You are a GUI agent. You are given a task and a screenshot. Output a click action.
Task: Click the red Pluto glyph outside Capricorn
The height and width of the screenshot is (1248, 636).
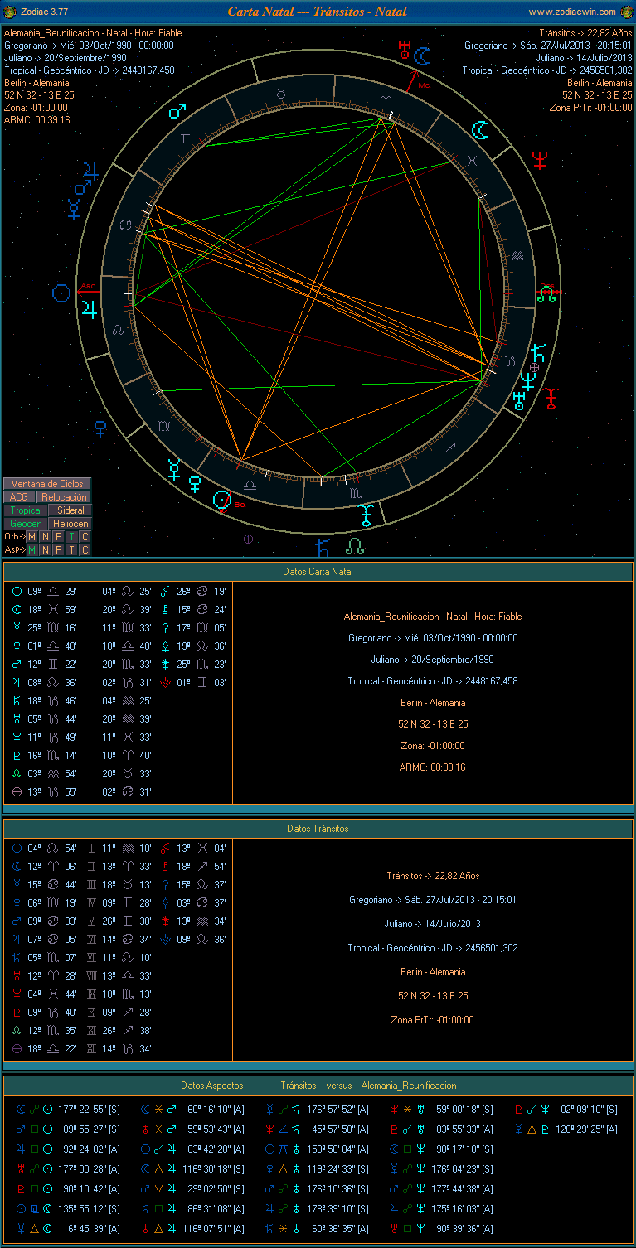552,398
